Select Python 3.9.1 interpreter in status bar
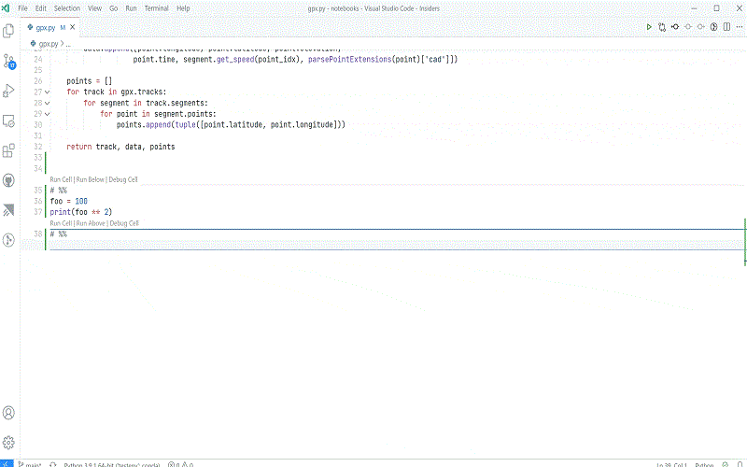Screen dimensions: 747x467 tap(111, 464)
